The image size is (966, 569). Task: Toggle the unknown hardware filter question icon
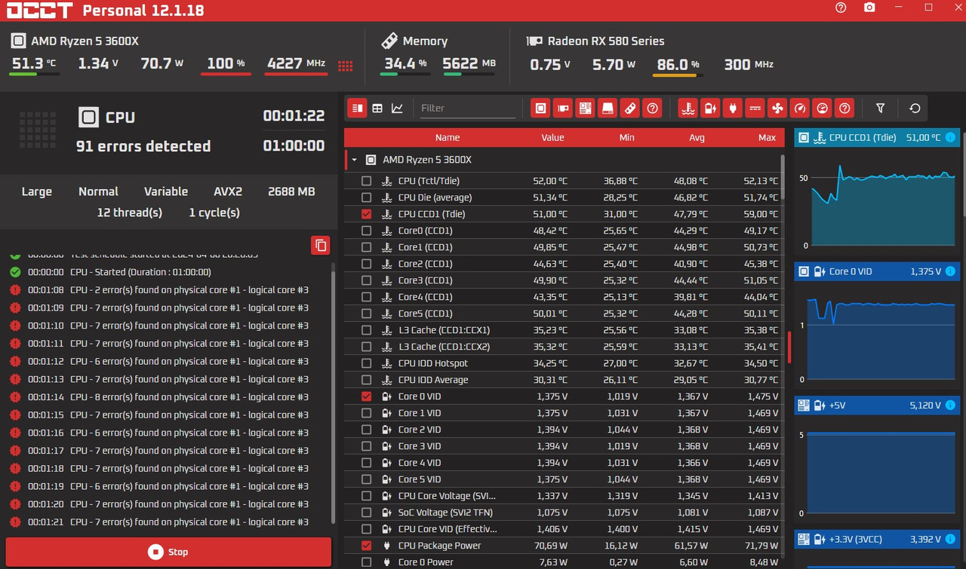click(x=652, y=109)
